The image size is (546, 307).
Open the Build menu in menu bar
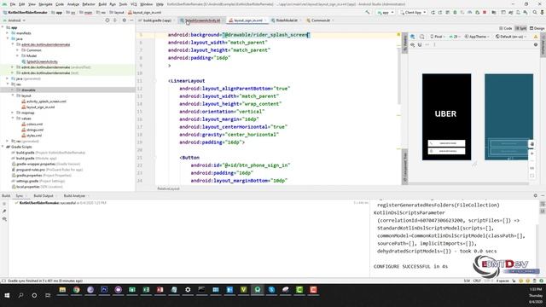102,4
